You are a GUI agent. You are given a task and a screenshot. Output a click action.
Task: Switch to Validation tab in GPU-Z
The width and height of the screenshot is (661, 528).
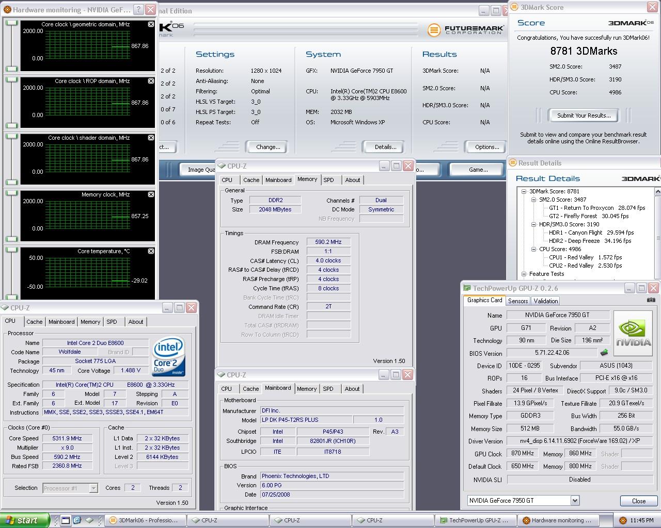click(545, 301)
